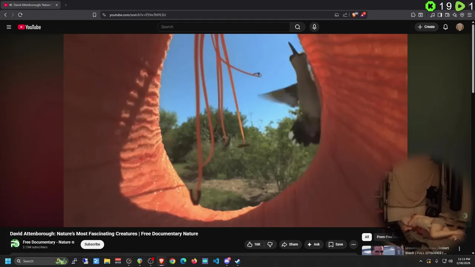Image resolution: width=475 pixels, height=267 pixels.
Task: Go back in browser
Action: click(x=5, y=15)
